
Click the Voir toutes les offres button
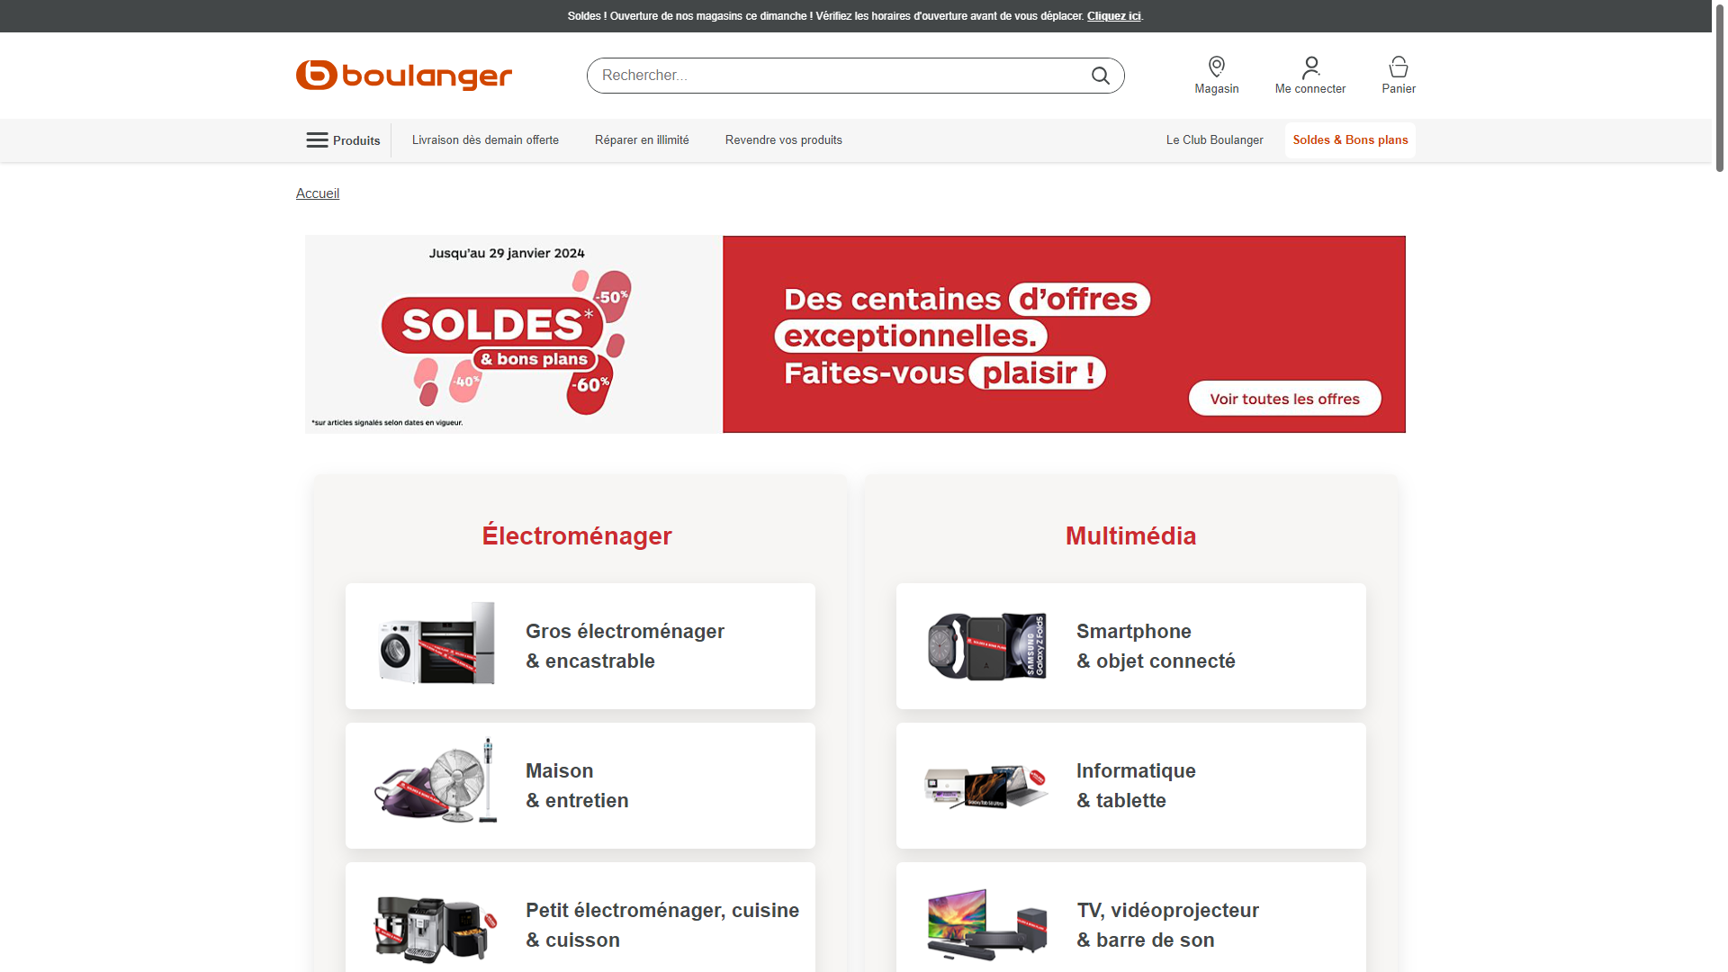click(x=1284, y=399)
